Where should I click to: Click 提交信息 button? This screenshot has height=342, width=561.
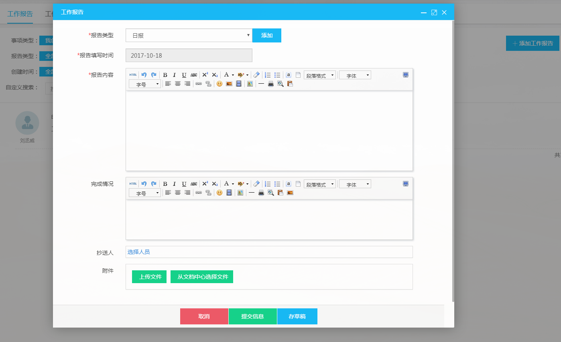252,316
